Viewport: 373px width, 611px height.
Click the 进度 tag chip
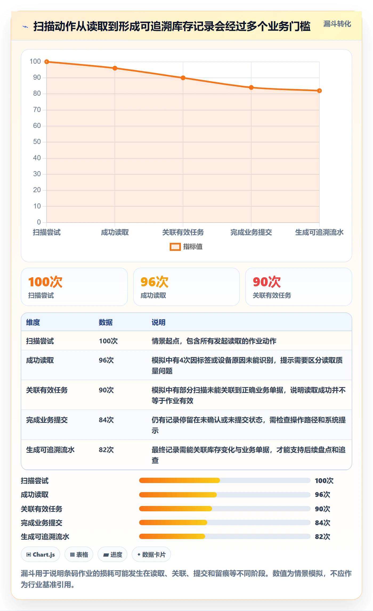112,554
